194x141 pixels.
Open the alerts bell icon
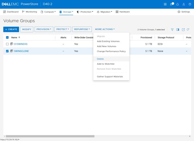click(x=177, y=4)
